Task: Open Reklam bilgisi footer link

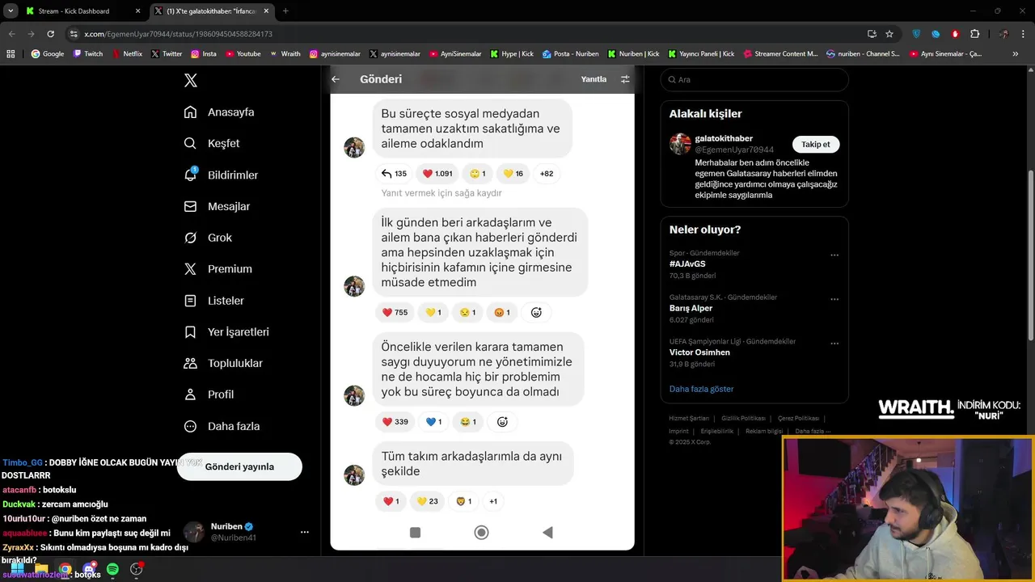Action: (764, 432)
